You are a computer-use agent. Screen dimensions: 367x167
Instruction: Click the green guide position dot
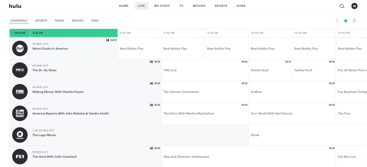point(345,21)
